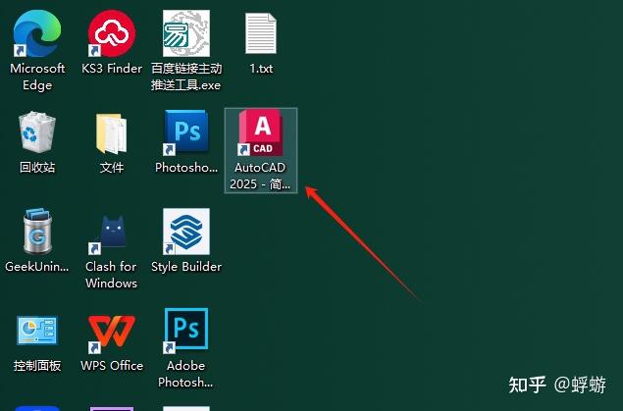The width and height of the screenshot is (623, 411).
Task: Launch the KS3 Finder shortcut
Action: click(112, 33)
